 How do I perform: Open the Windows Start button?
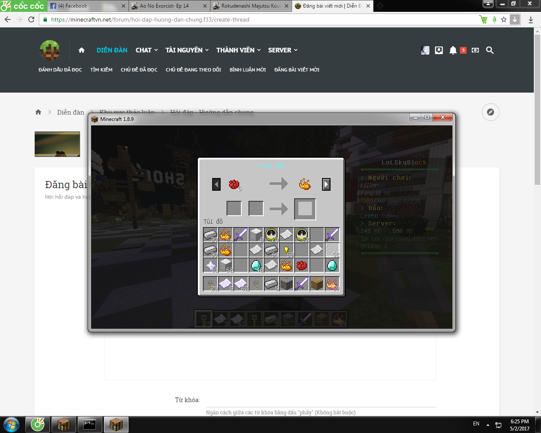(11, 424)
